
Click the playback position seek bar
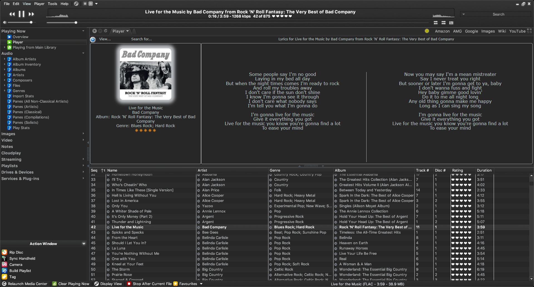click(x=238, y=23)
